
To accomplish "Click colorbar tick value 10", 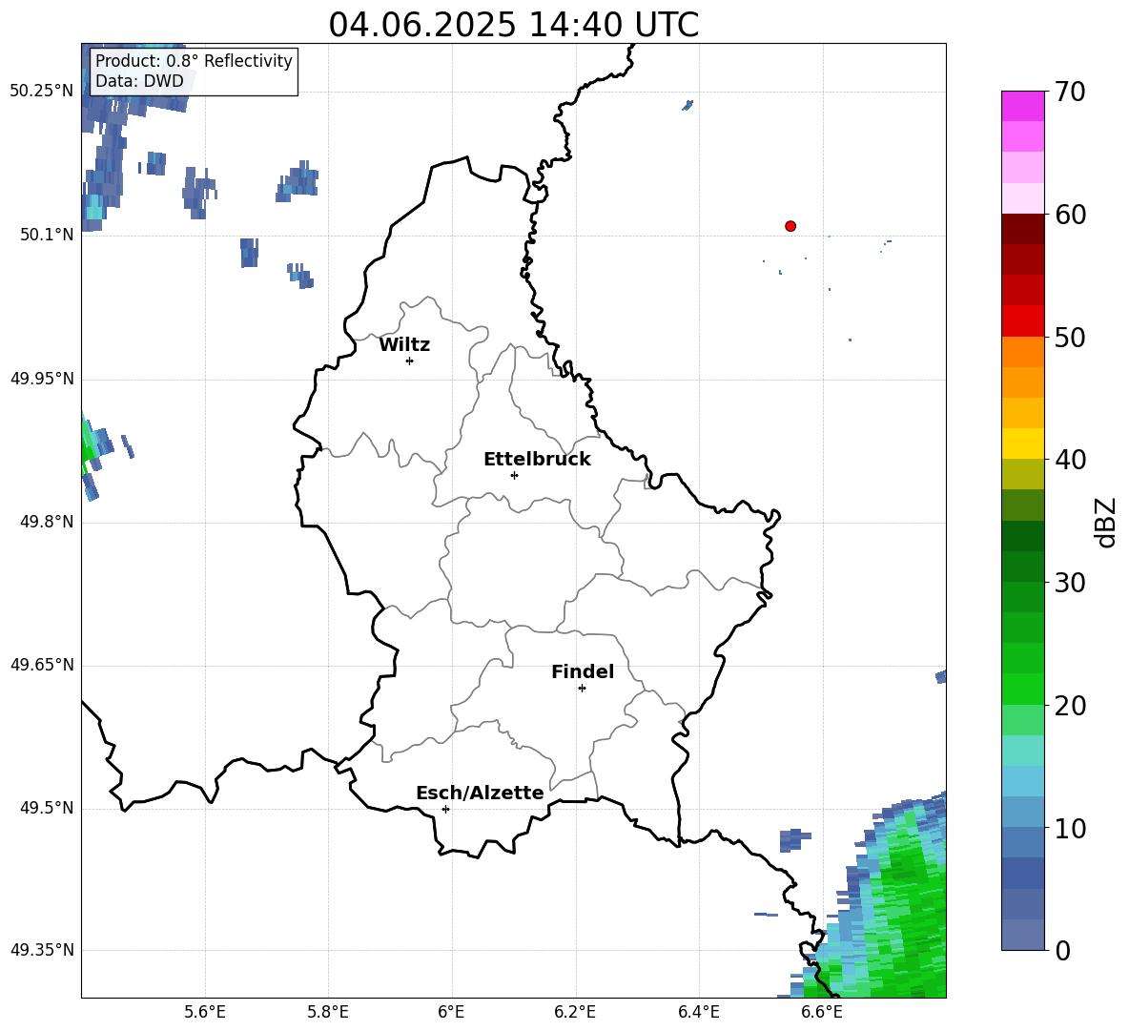I will coord(1070,828).
